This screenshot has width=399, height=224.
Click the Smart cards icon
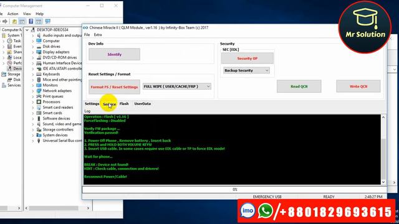point(39,113)
